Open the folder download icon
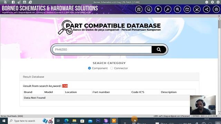The image size is (221, 124). 187,9
